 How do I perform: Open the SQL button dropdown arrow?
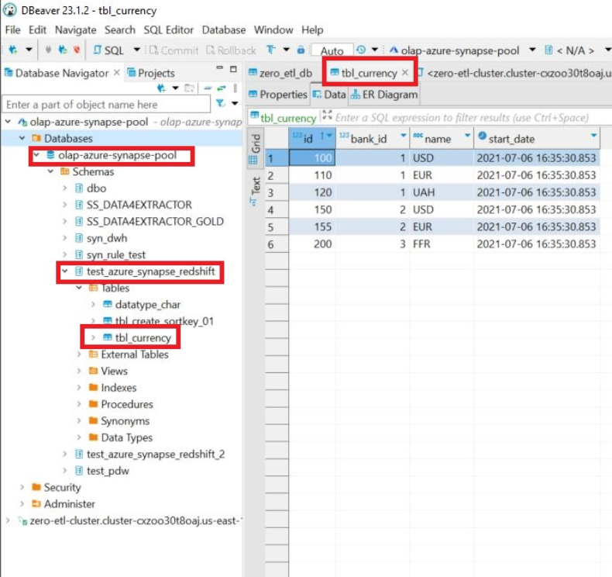click(136, 50)
